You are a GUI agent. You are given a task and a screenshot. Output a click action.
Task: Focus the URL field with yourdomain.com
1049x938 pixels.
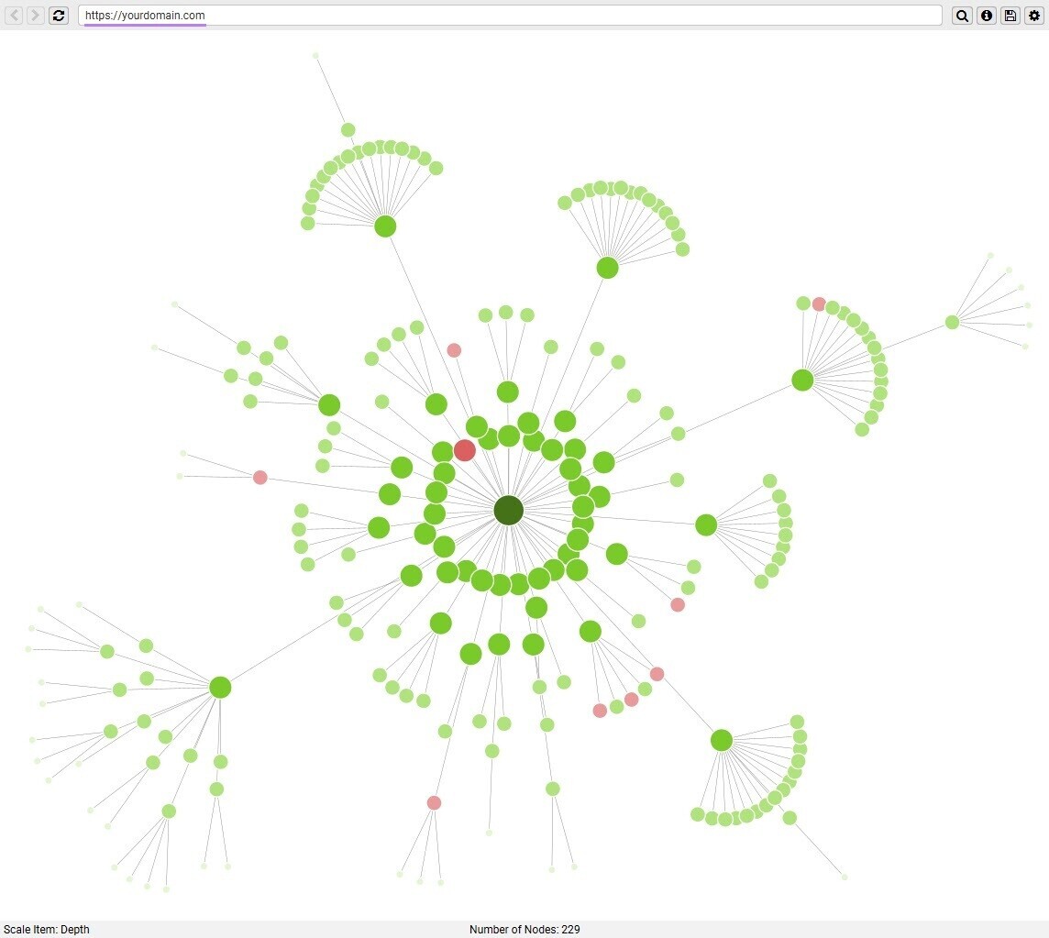tap(510, 16)
